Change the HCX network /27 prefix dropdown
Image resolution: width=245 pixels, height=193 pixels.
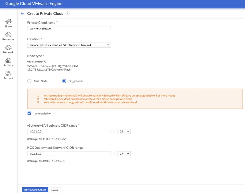pyautogui.click(x=124, y=154)
